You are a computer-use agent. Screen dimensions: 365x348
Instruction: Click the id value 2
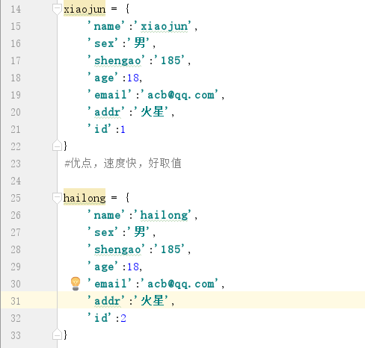123,318
